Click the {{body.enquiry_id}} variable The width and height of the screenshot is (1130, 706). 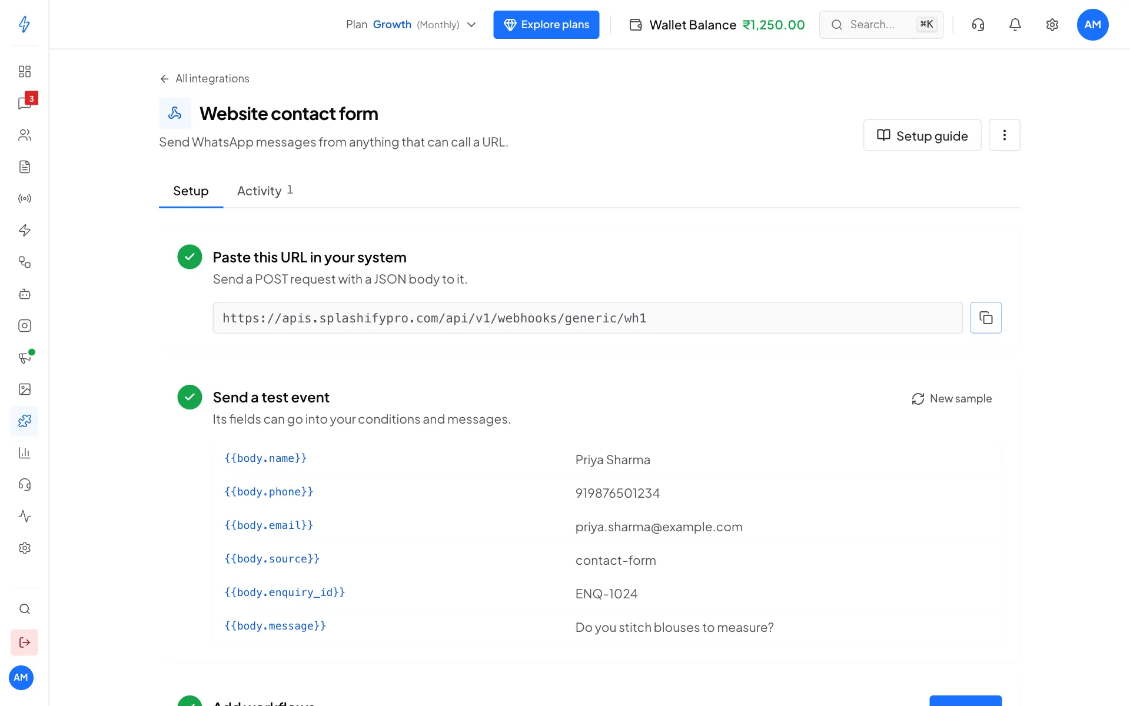tap(285, 592)
